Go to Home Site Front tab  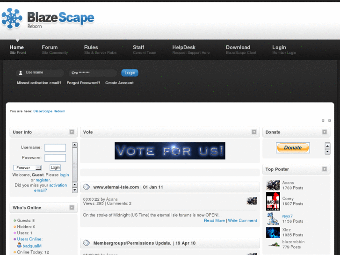point(18,50)
